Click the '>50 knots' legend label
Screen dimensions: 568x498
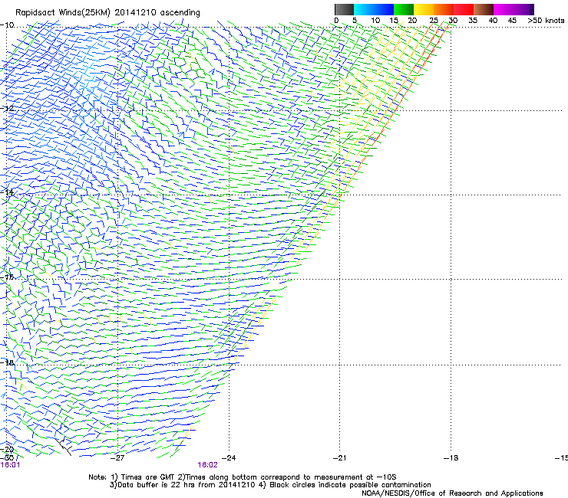(546, 21)
